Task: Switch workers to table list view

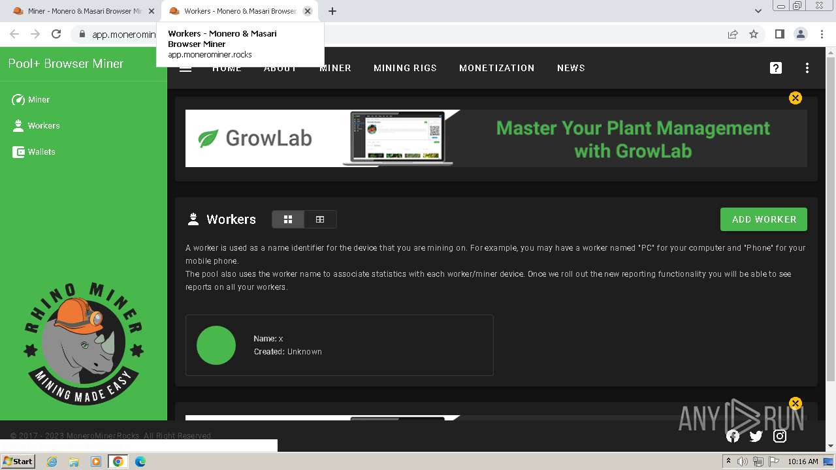Action: point(320,219)
